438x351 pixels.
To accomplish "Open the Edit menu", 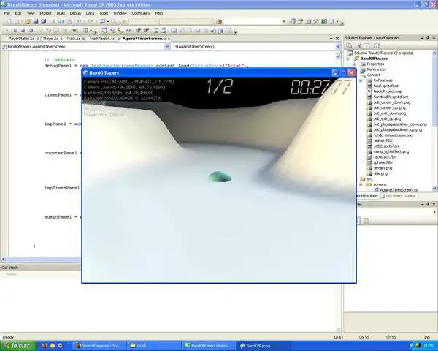I will click(18, 13).
